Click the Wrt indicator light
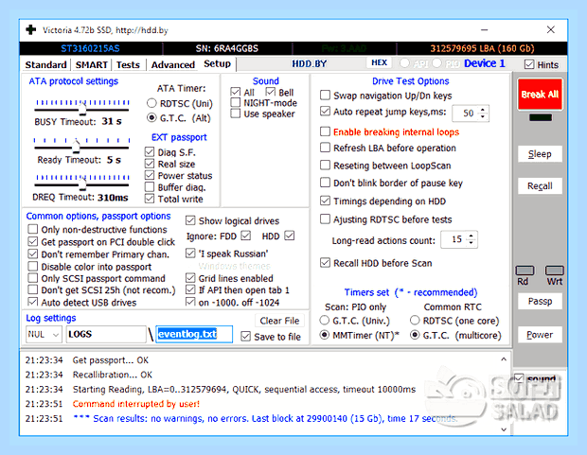 click(555, 271)
